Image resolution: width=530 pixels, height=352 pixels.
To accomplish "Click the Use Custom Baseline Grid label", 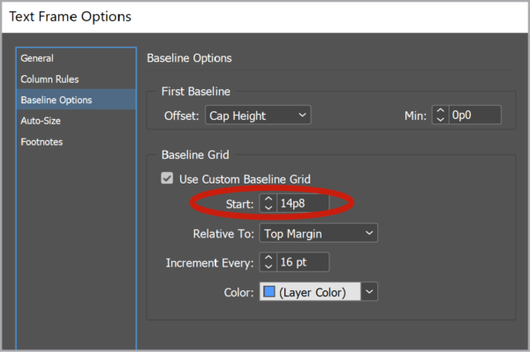I will [245, 179].
